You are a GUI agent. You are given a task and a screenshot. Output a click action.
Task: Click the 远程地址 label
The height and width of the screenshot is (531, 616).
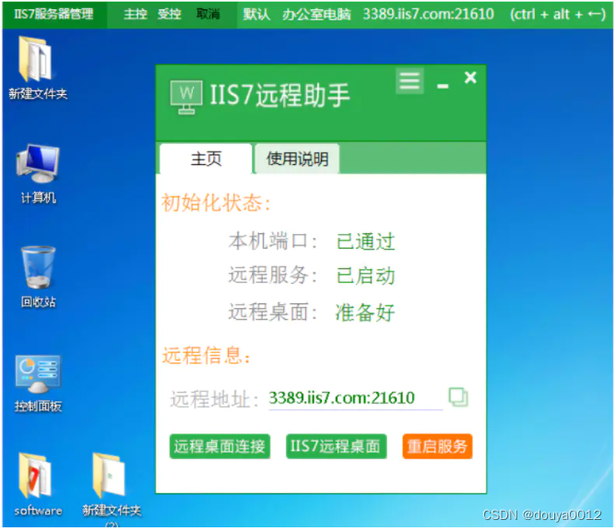(x=215, y=399)
